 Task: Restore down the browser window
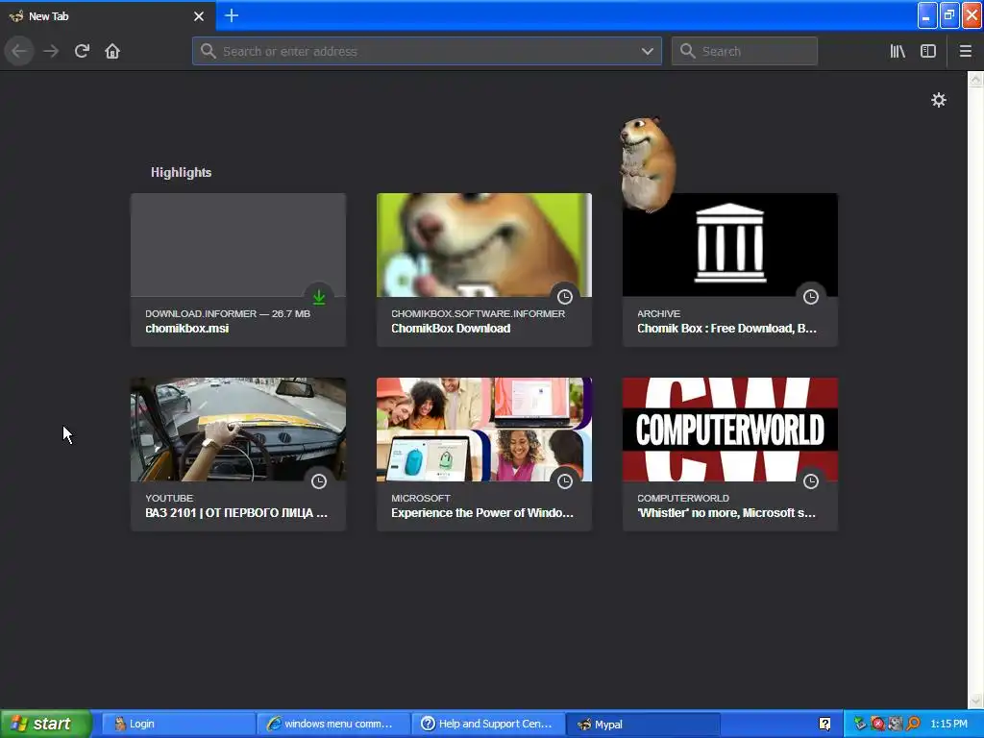(949, 15)
